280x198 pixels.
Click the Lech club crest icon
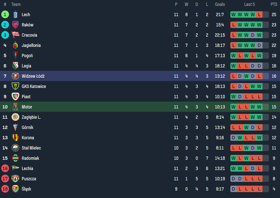15,15
